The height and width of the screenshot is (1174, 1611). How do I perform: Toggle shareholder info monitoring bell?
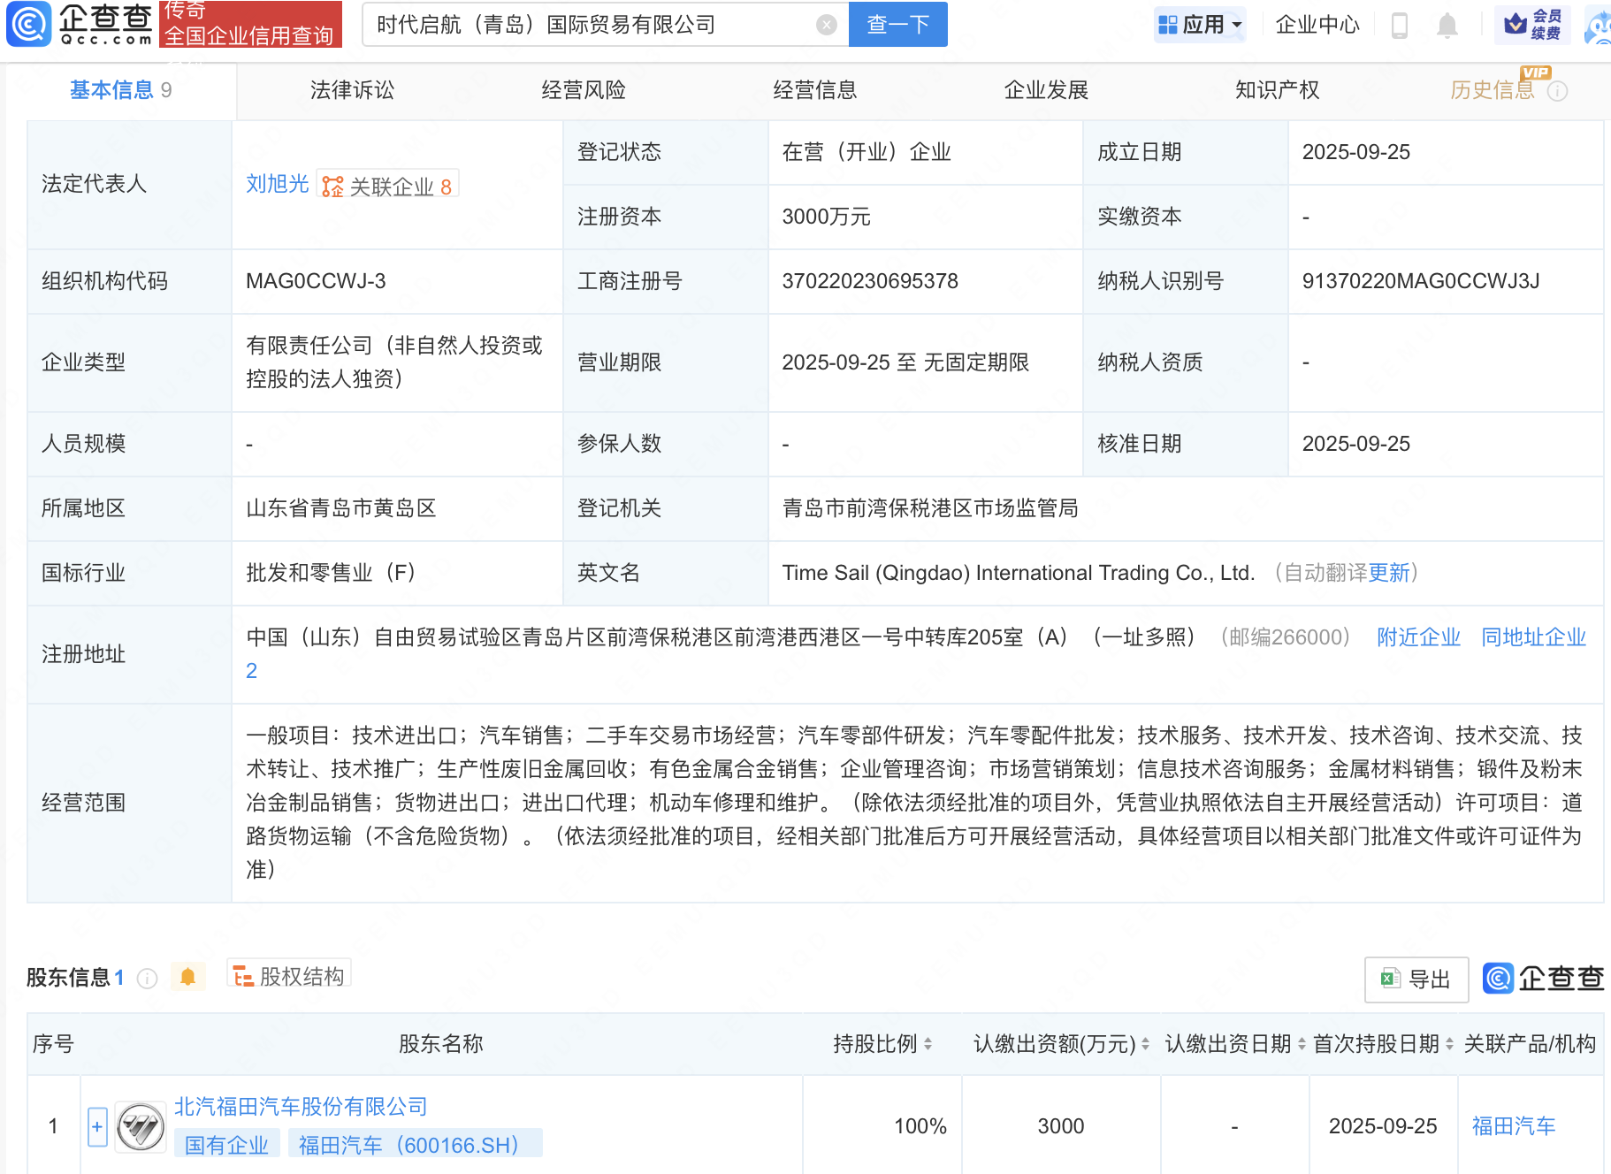187,977
